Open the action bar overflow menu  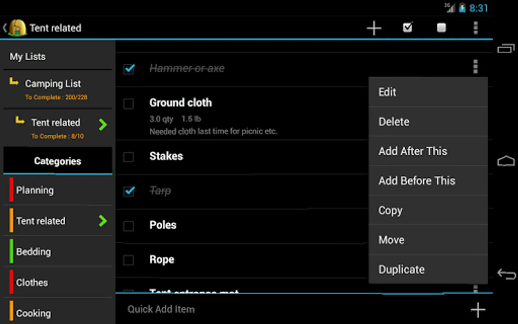476,28
